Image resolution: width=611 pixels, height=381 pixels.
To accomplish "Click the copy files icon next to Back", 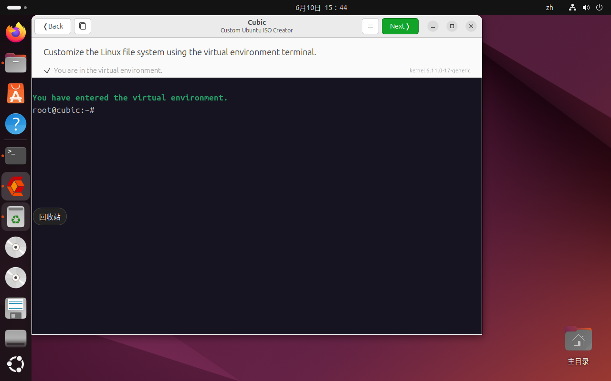I will click(x=83, y=26).
